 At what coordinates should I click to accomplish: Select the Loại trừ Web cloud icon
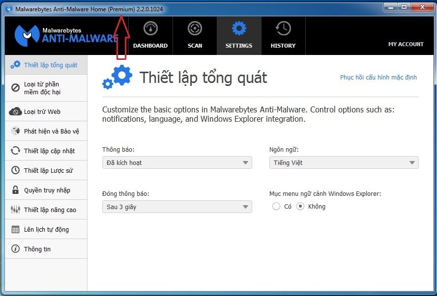[x=15, y=111]
